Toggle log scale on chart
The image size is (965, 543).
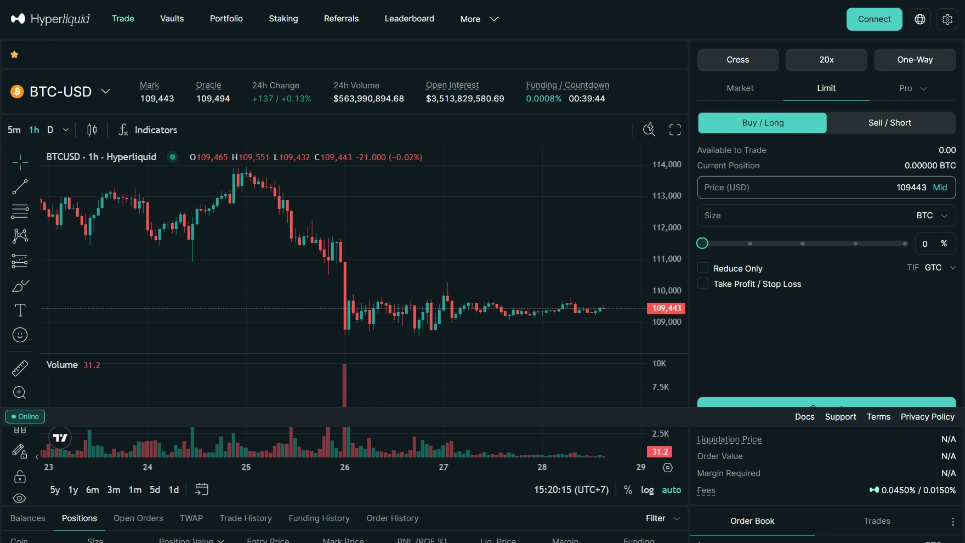tap(647, 490)
